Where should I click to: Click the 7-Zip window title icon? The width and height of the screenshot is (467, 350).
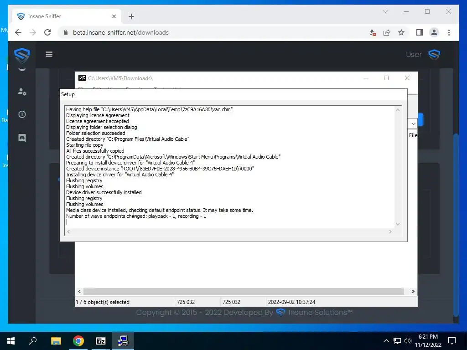82,78
